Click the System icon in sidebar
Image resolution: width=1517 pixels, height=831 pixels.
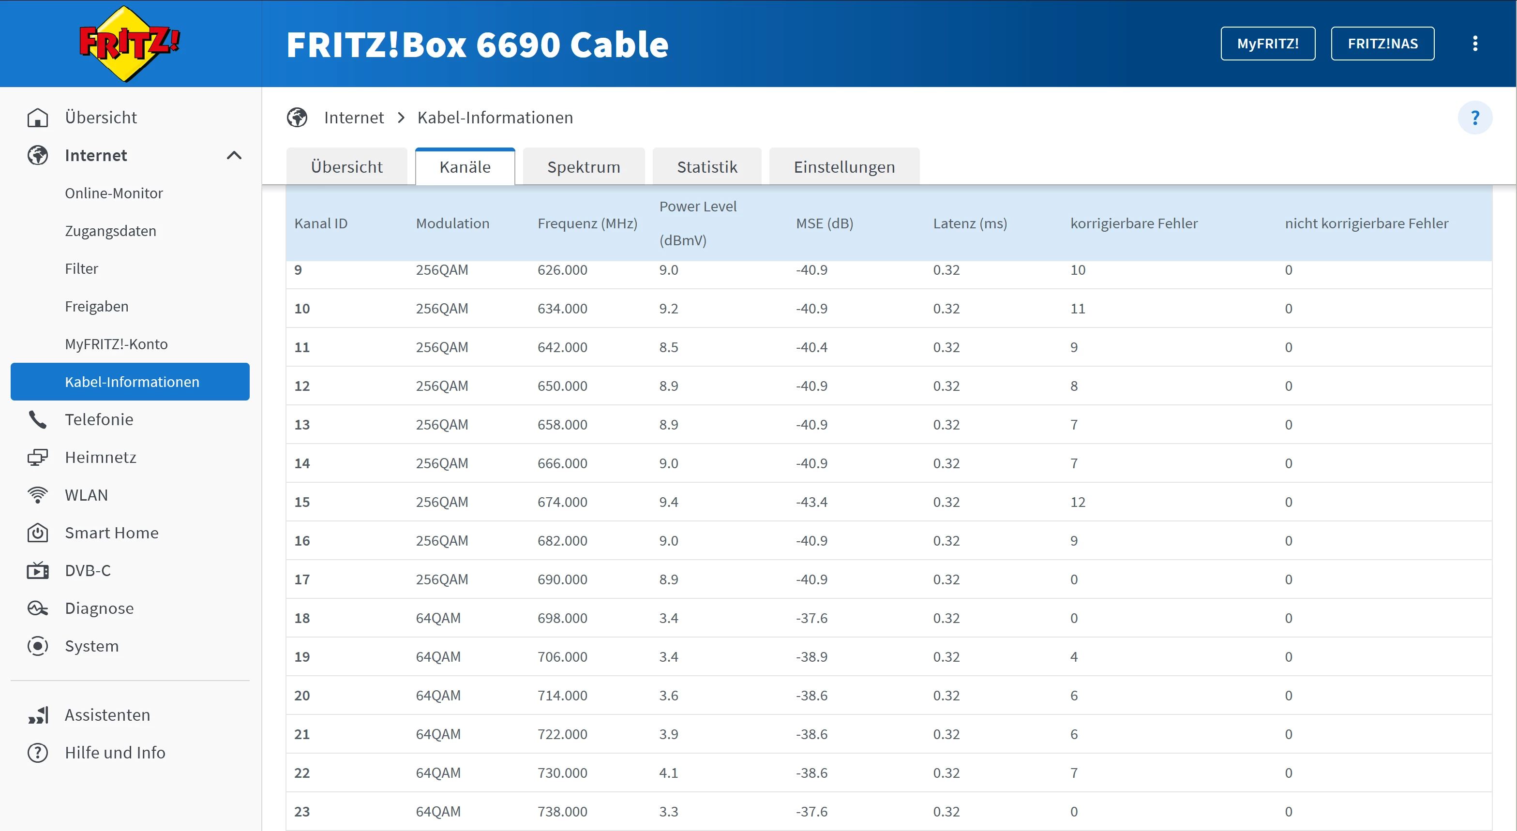[x=38, y=646]
